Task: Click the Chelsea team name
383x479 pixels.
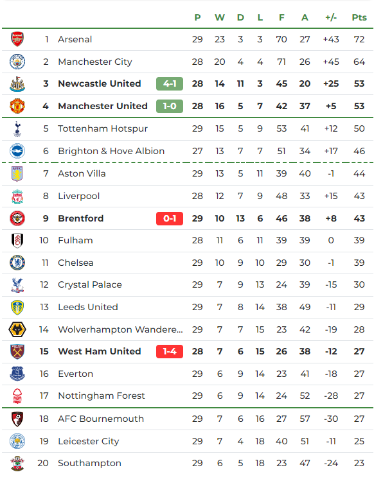Action: [x=76, y=263]
